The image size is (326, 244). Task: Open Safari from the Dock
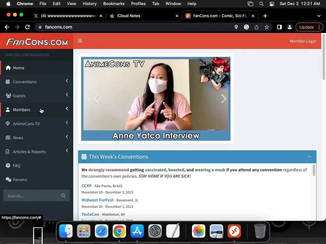tap(102, 231)
